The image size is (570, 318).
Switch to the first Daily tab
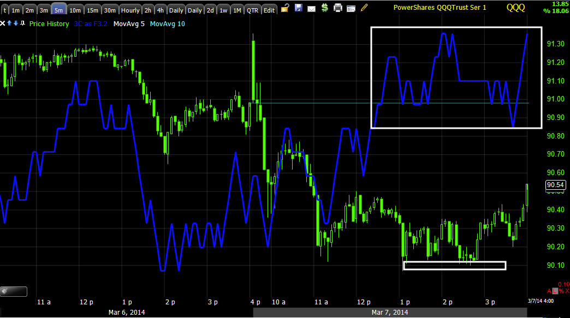(x=176, y=10)
